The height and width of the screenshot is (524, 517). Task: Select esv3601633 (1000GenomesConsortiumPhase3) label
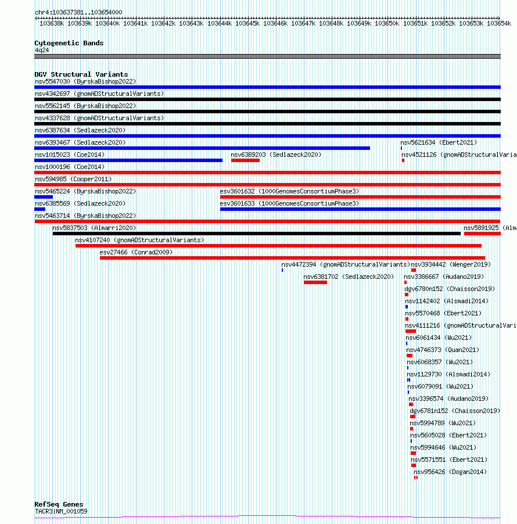tap(289, 203)
